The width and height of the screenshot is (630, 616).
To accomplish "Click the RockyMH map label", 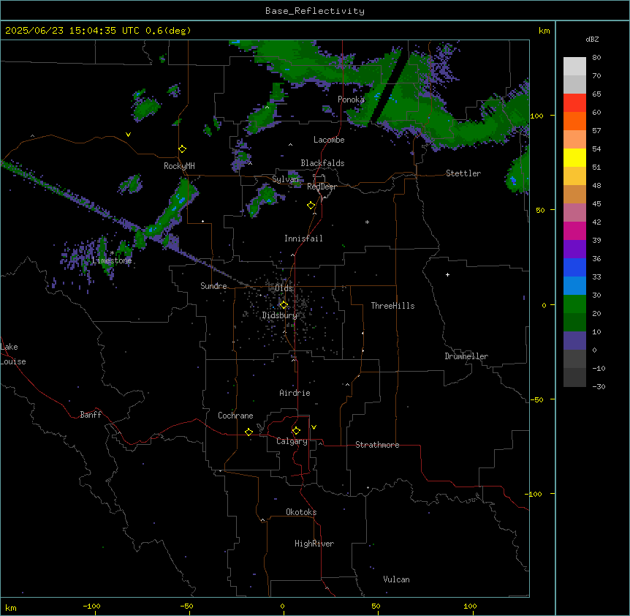I will point(179,166).
